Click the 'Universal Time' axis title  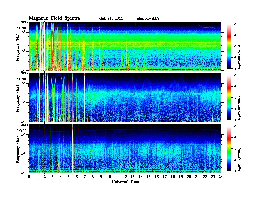(x=126, y=182)
